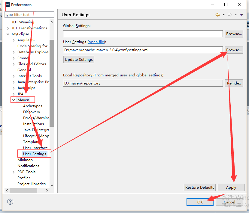Close the Preferences window
This screenshot has width=249, height=213.
click(x=240, y=4)
